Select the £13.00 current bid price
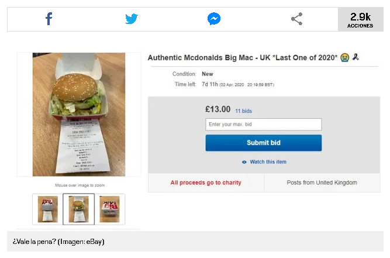The image size is (390, 258). (x=218, y=109)
